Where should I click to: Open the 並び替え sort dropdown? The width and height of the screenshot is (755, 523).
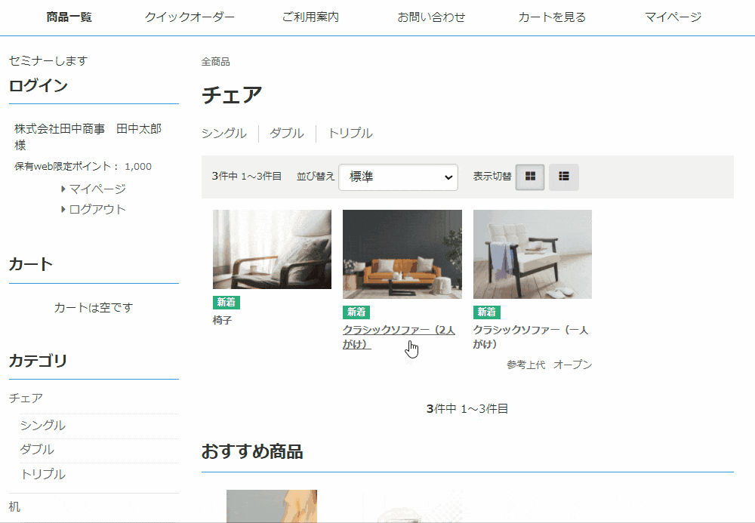pos(398,177)
